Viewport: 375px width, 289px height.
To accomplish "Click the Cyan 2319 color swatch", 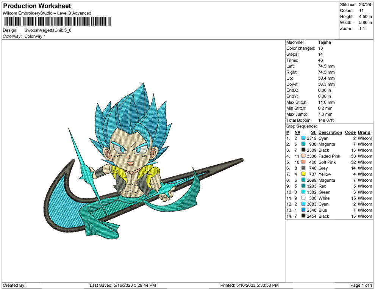I will (303, 138).
